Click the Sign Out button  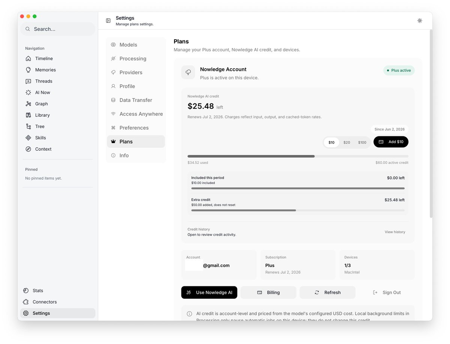tap(387, 292)
